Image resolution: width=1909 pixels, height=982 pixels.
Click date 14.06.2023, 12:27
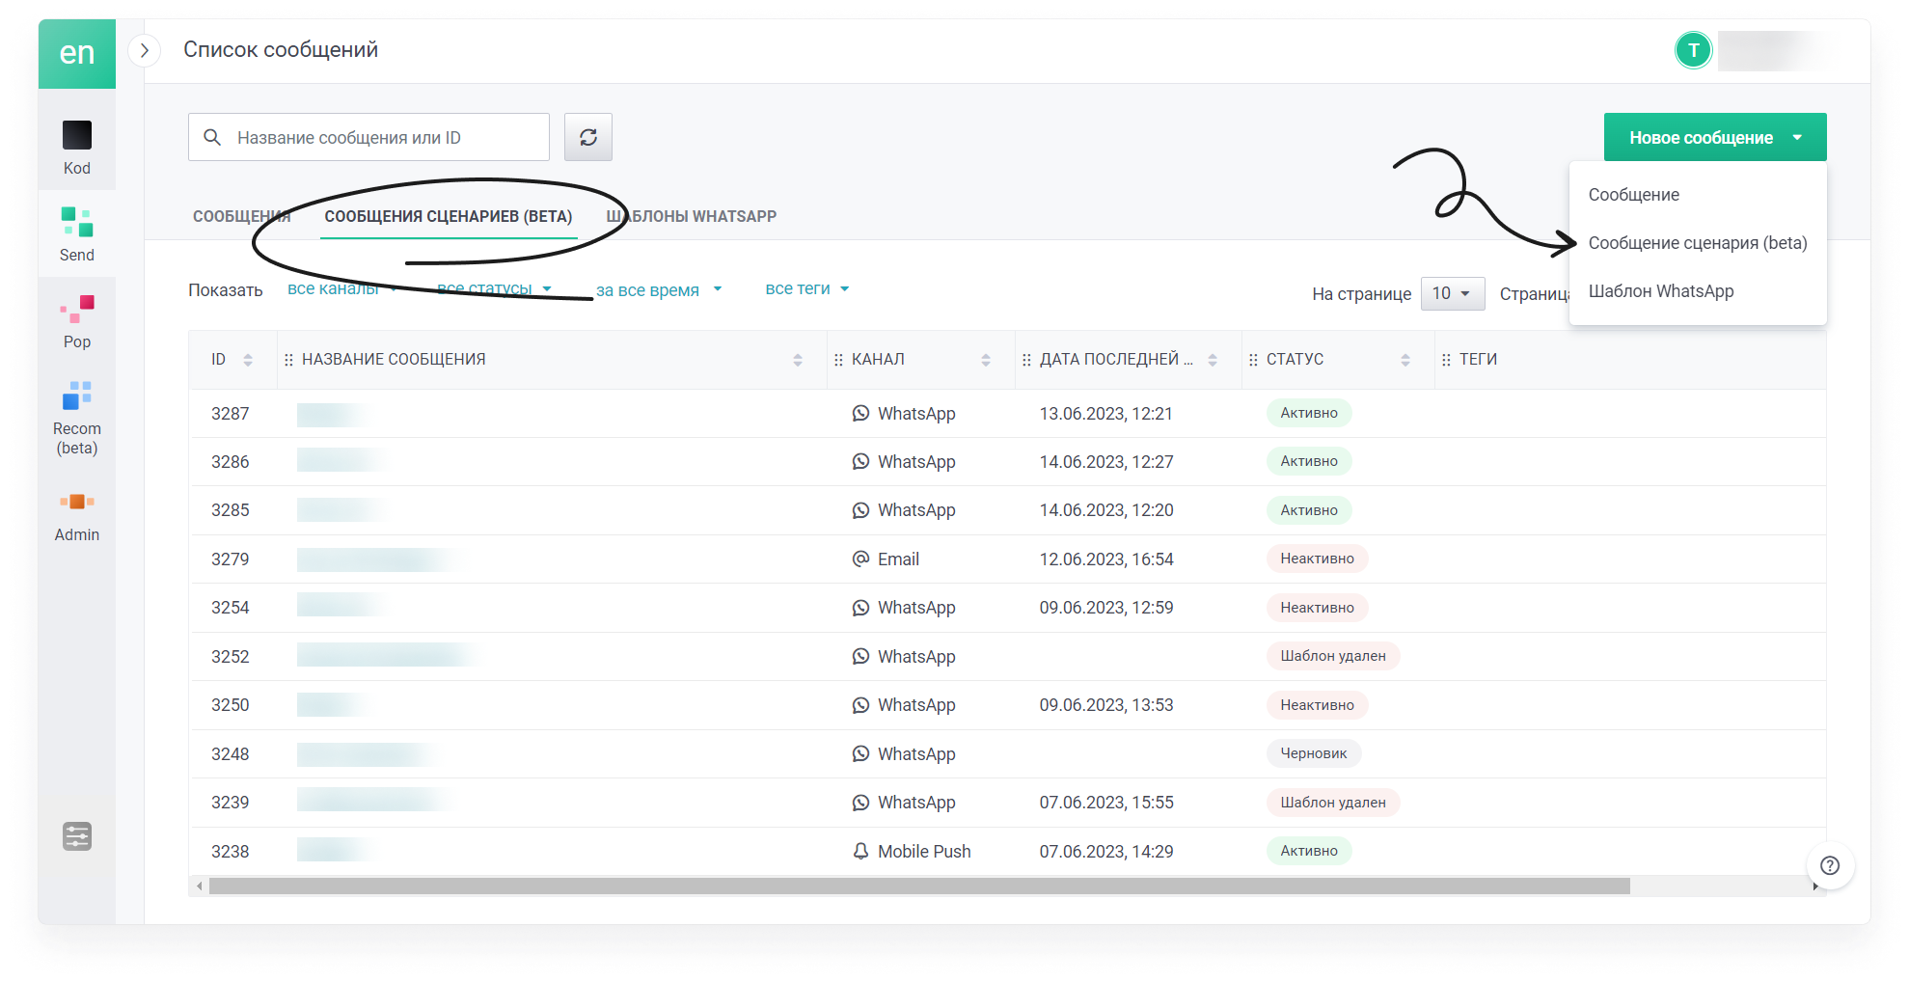[x=1106, y=462]
